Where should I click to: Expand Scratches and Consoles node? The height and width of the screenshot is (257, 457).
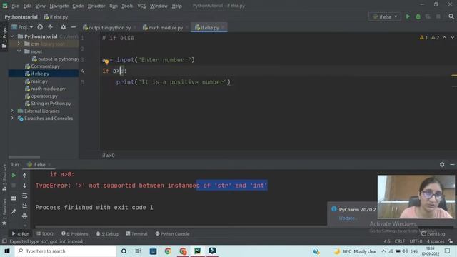click(x=12, y=119)
